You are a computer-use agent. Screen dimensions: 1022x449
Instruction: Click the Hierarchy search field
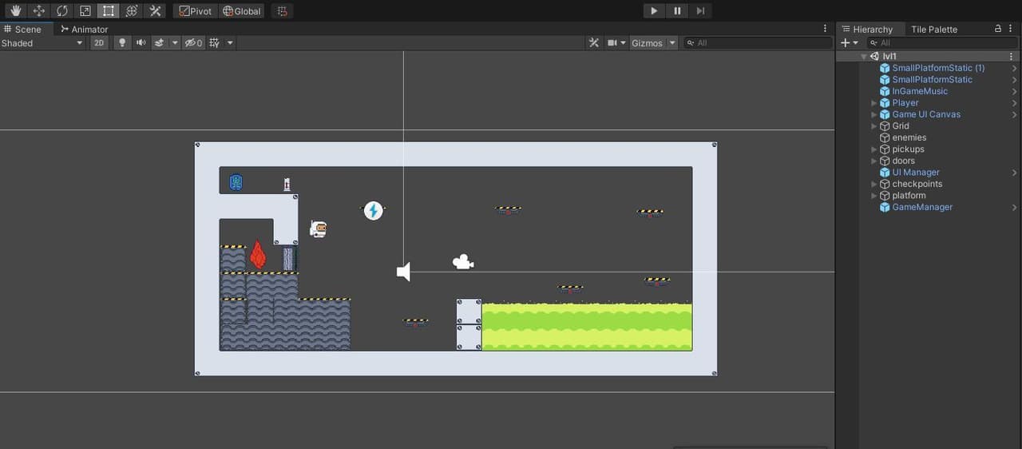pyautogui.click(x=941, y=43)
